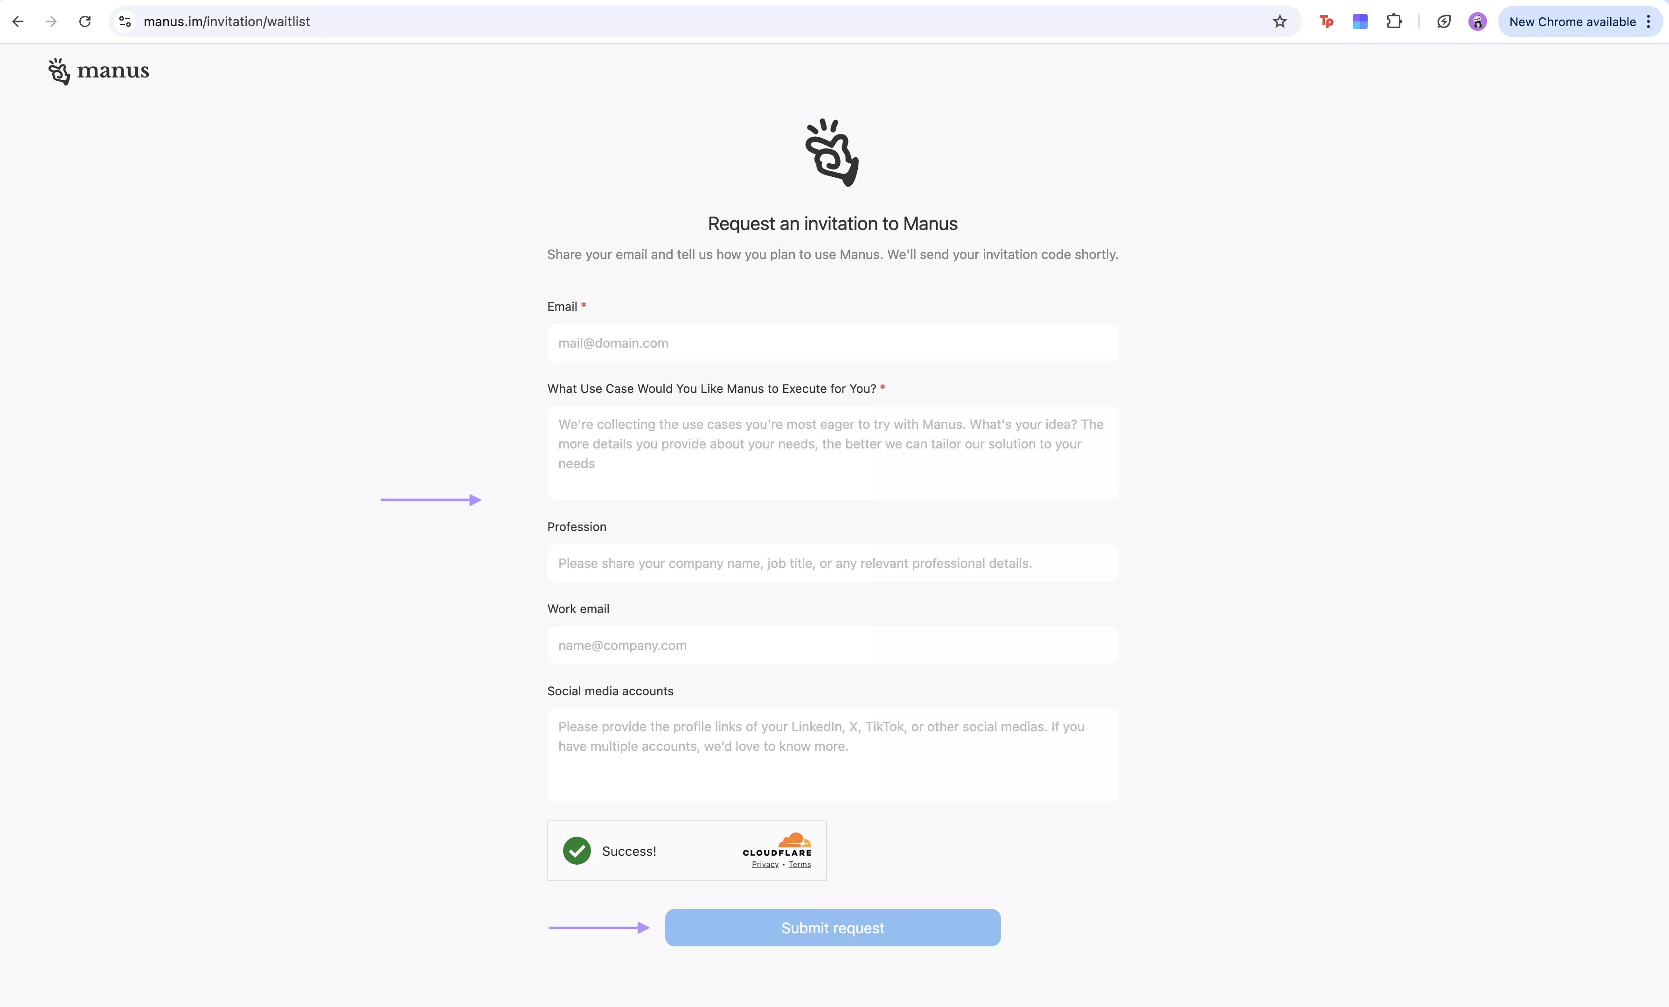Open the blue gradient extension icon
The image size is (1669, 1007).
point(1360,21)
